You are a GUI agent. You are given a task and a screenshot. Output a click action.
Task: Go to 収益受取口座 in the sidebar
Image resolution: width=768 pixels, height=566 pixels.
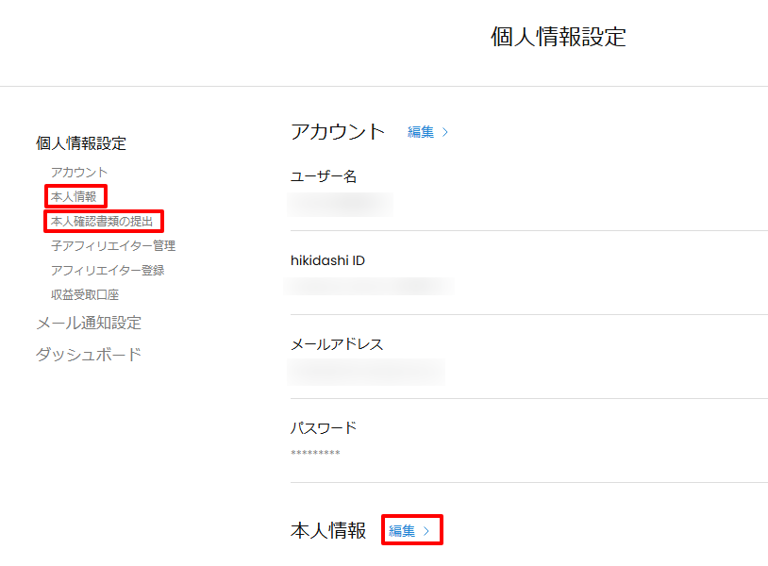[85, 294]
